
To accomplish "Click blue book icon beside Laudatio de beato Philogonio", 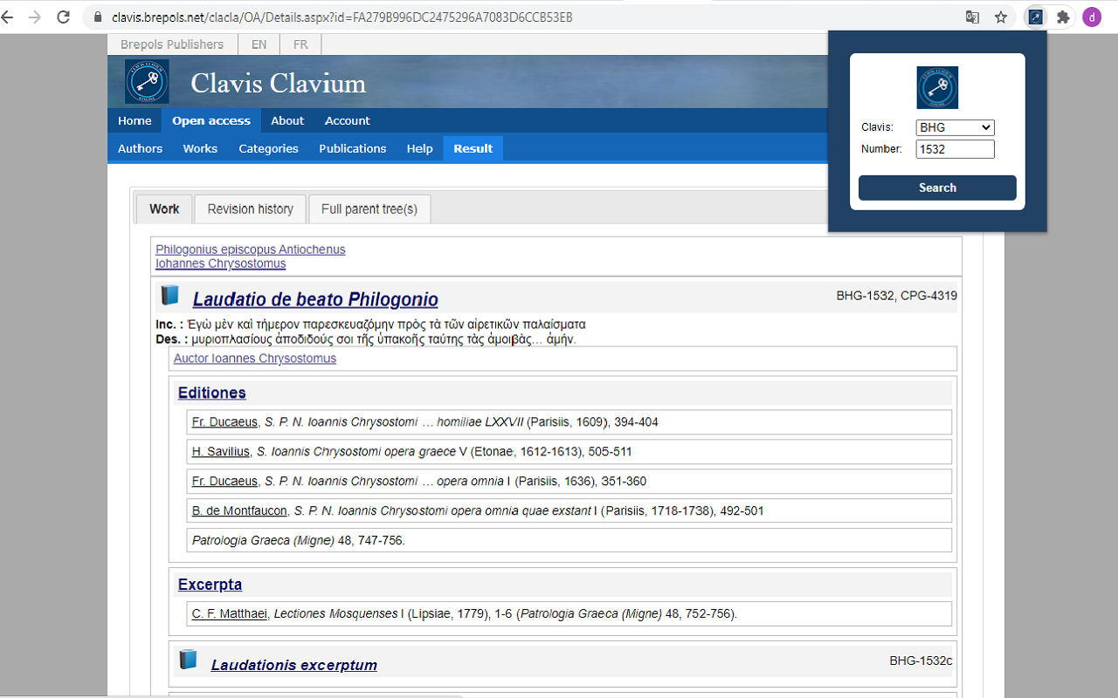I will pos(169,296).
